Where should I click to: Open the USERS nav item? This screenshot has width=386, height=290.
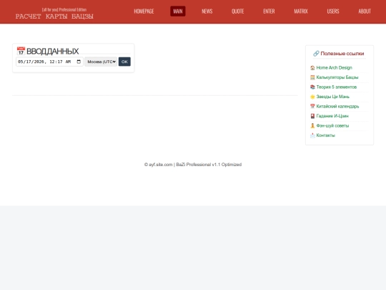pos(333,11)
